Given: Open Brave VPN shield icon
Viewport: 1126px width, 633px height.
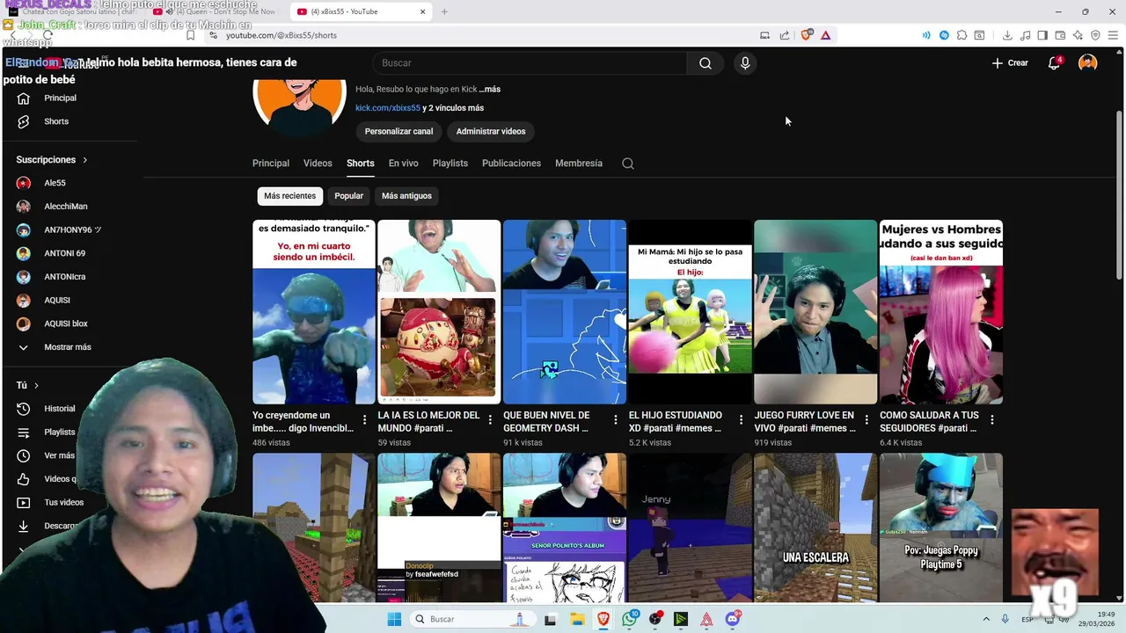Looking at the screenshot, I should pyautogui.click(x=1095, y=35).
